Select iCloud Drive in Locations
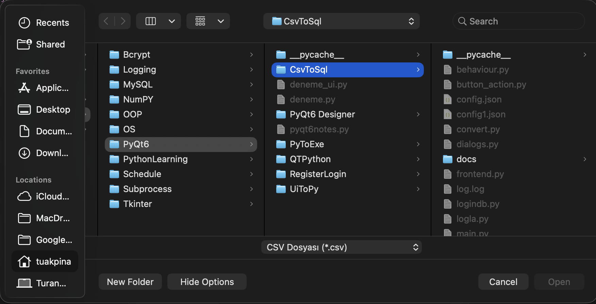Image resolution: width=596 pixels, height=304 pixels. (45, 196)
